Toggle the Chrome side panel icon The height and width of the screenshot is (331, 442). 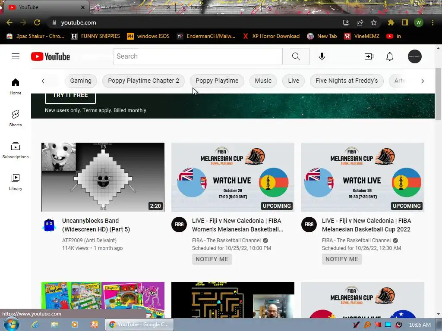[x=405, y=22]
